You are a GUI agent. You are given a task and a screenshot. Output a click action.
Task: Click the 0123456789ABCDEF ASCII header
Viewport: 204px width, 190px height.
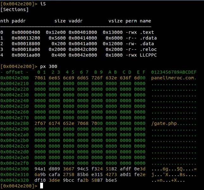pyautogui.click(x=174, y=72)
